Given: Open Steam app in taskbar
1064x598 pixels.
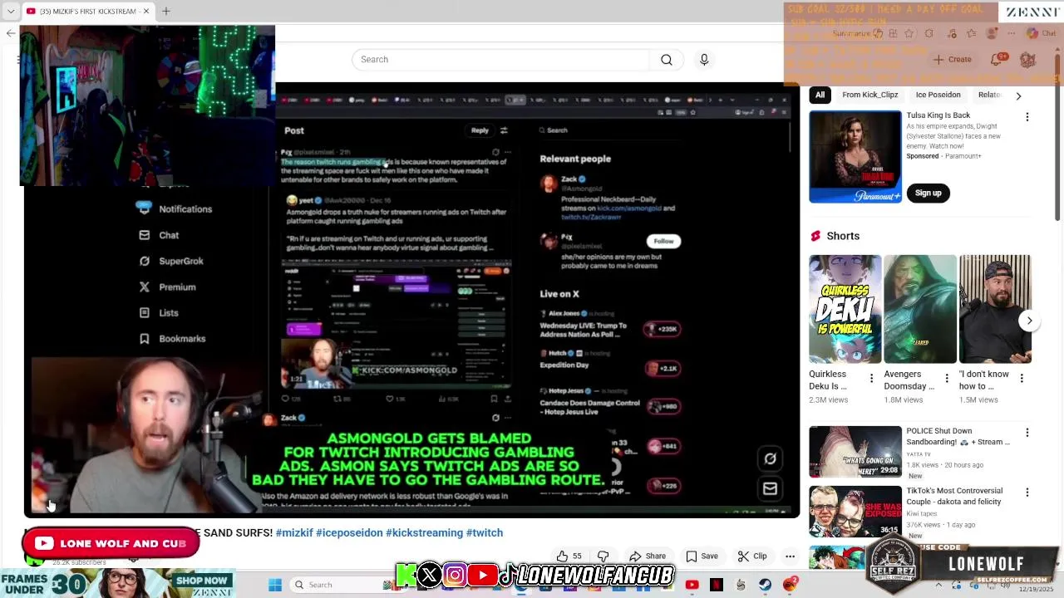Looking at the screenshot, I should 765,585.
